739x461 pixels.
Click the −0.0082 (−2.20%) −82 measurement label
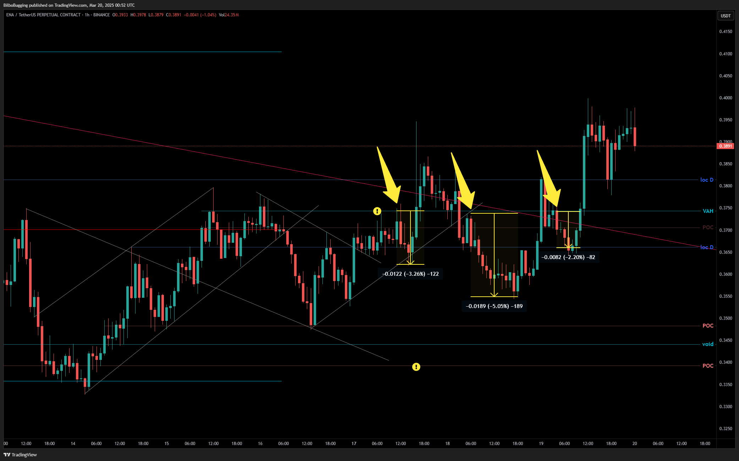click(568, 257)
